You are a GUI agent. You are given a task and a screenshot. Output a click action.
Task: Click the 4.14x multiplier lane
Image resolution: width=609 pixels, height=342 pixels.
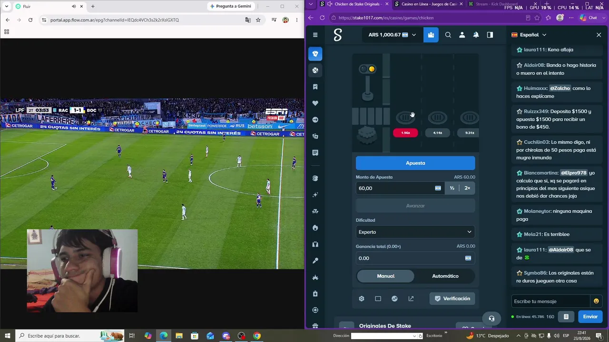tap(438, 133)
